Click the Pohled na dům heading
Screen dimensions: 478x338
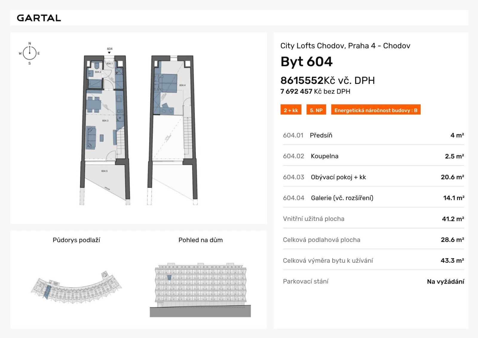(200, 240)
